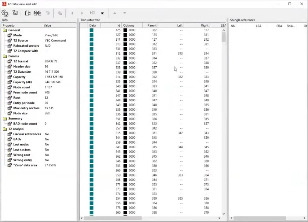Select the T2 Data size property

point(39,72)
